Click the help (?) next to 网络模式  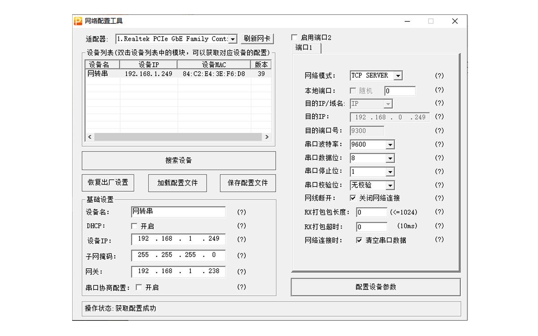[439, 76]
